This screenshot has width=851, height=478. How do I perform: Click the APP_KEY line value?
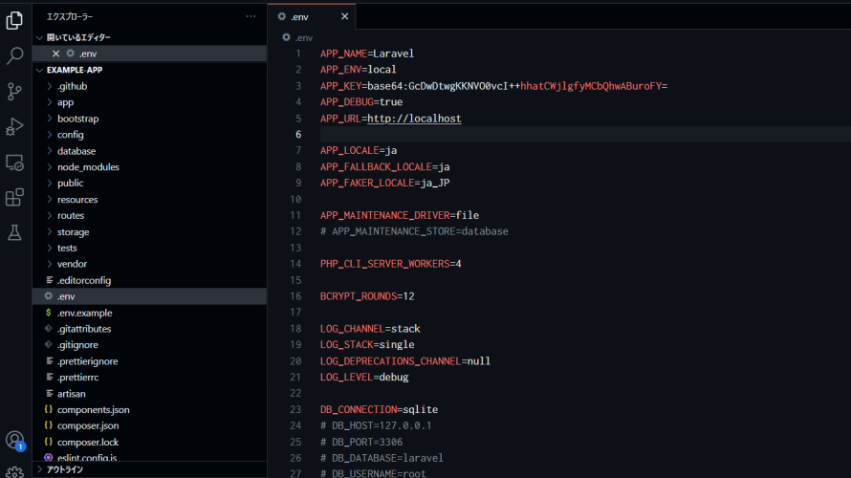tap(517, 86)
